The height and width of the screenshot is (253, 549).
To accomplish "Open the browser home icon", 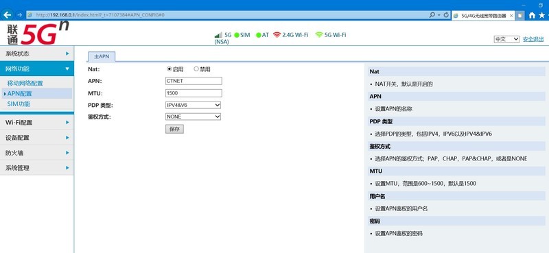I will 533,15.
